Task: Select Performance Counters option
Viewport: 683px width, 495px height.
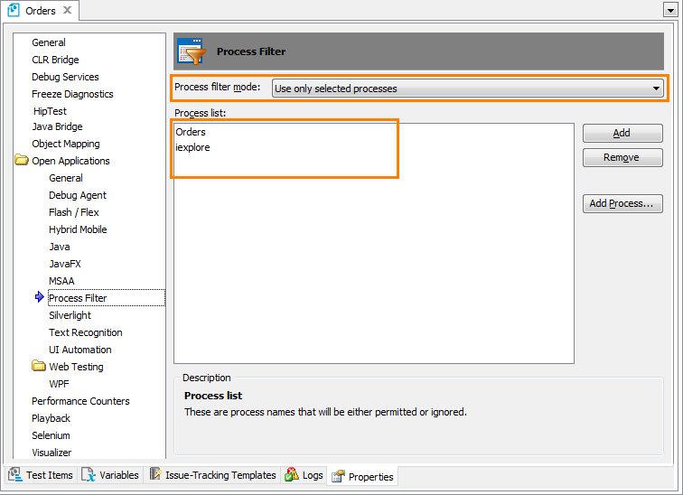Action: (x=80, y=401)
